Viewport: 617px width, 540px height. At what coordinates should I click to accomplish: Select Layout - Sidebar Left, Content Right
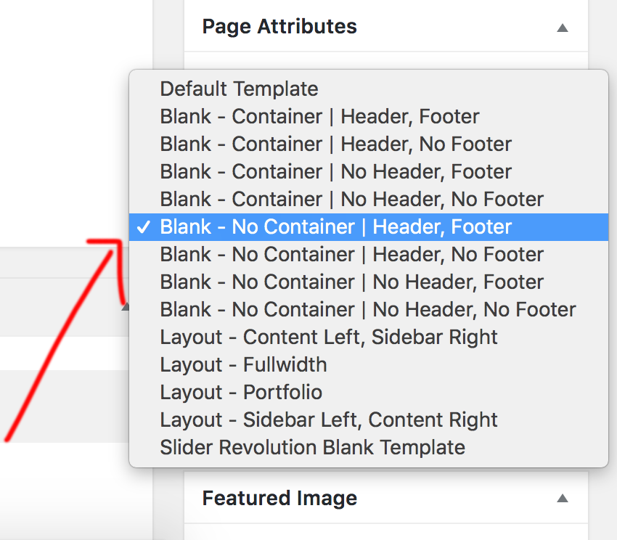pyautogui.click(x=369, y=420)
